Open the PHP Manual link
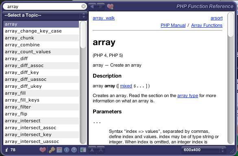The image size is (238, 156). click(173, 25)
